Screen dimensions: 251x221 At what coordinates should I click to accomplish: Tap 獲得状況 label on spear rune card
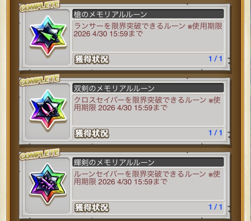92,59
